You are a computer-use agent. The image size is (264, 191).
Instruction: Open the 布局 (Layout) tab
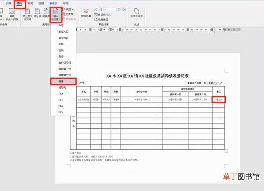pos(66,3)
